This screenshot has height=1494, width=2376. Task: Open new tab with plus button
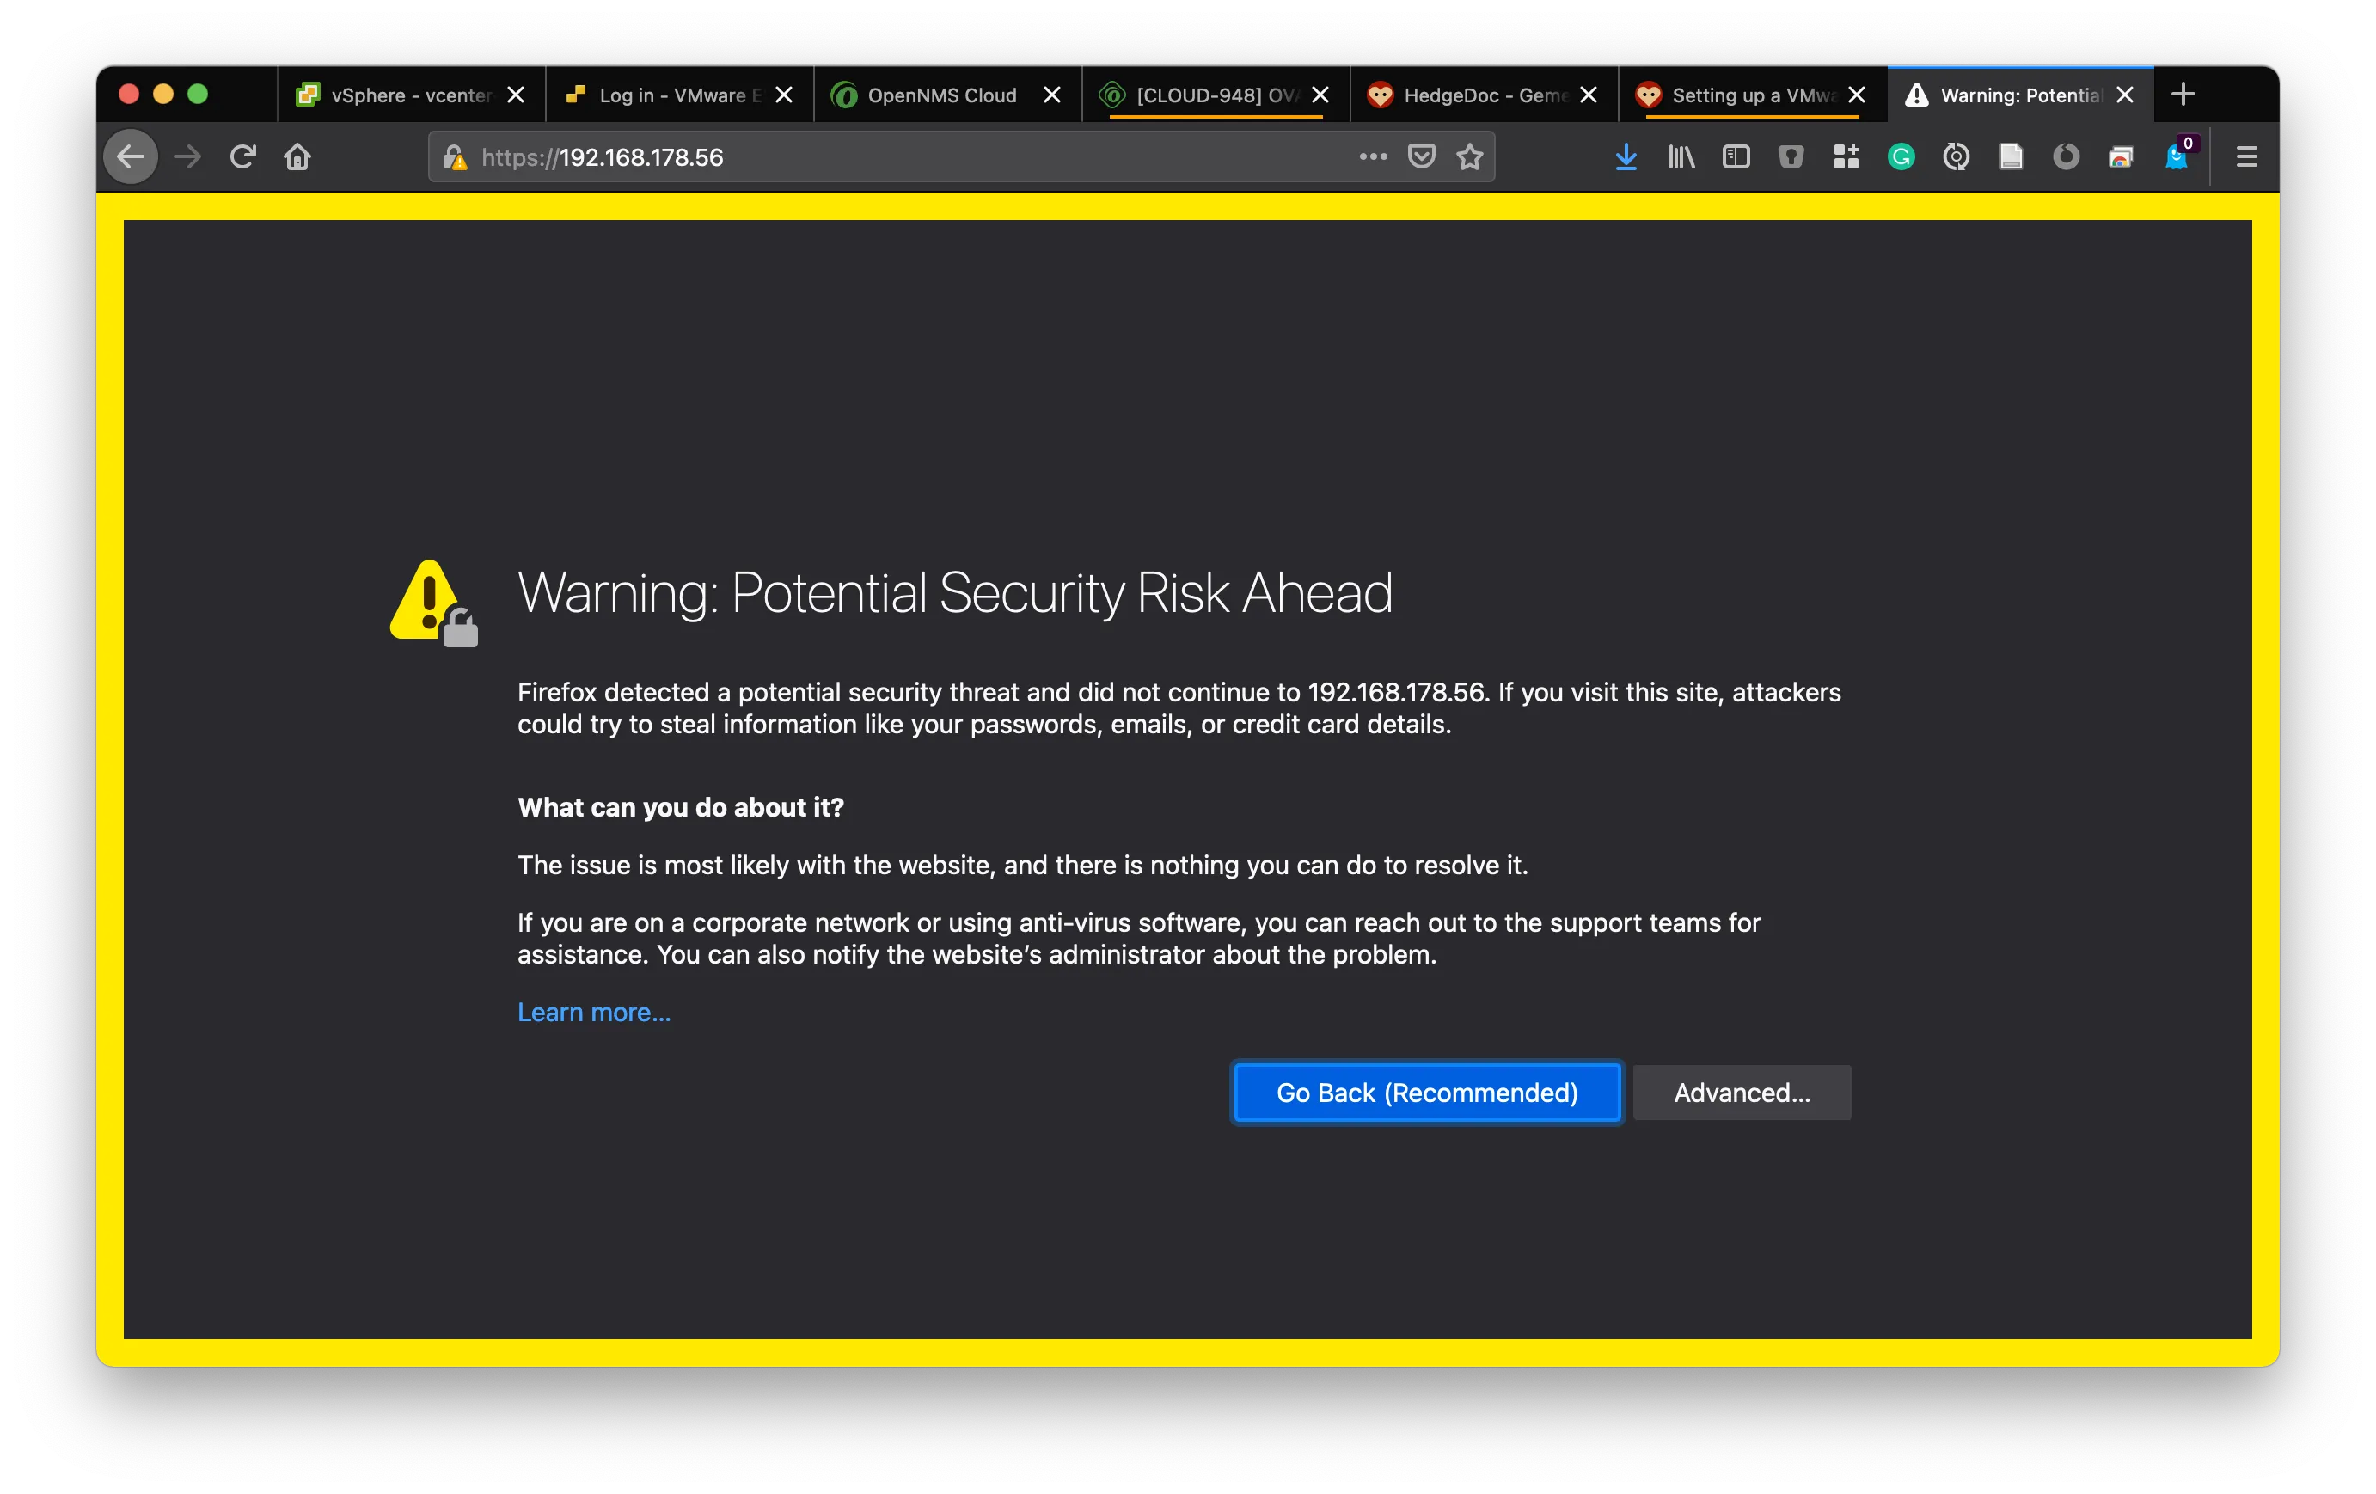pos(2183,95)
